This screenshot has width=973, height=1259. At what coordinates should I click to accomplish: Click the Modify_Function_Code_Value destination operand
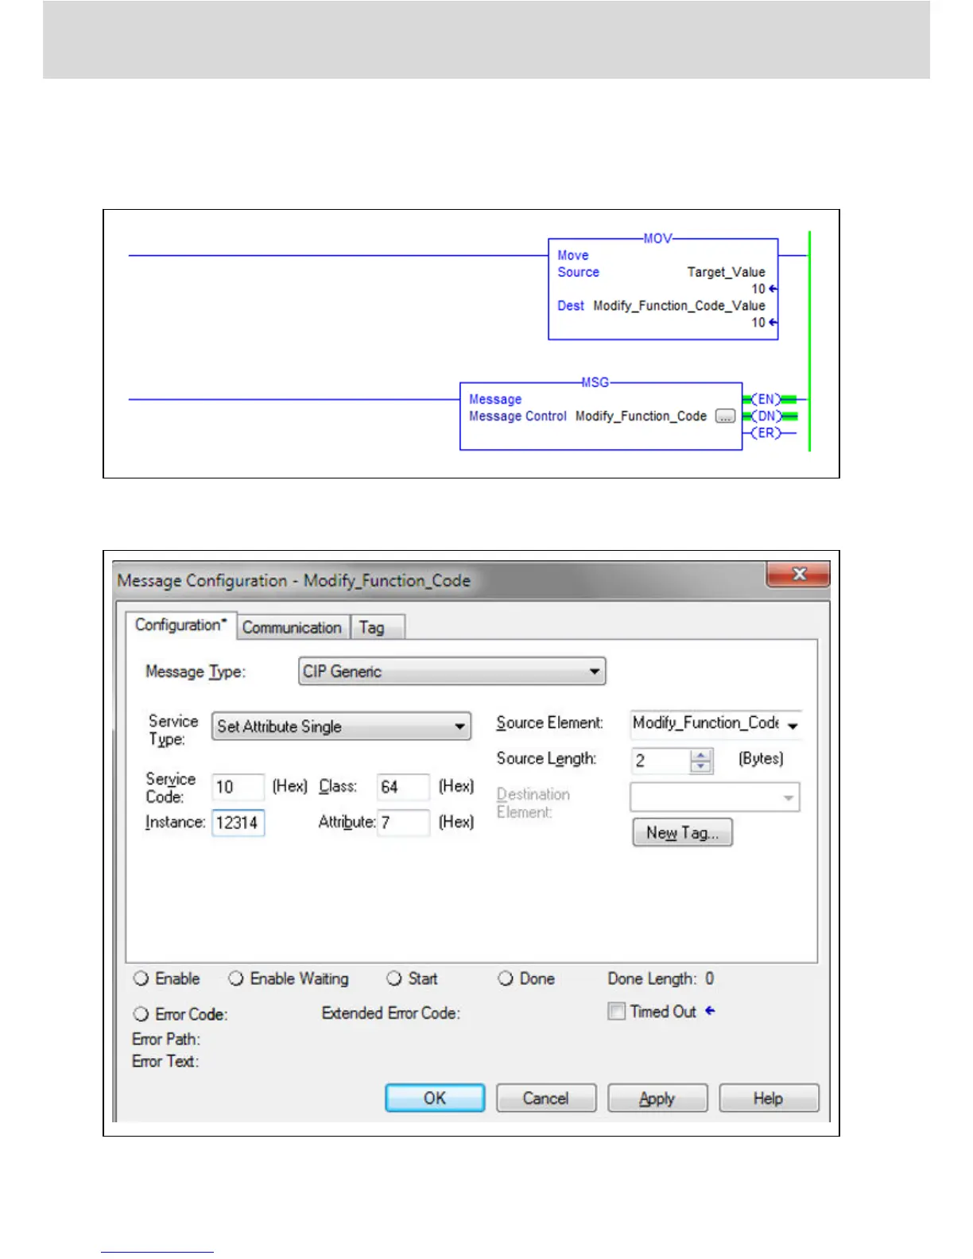[x=679, y=305]
